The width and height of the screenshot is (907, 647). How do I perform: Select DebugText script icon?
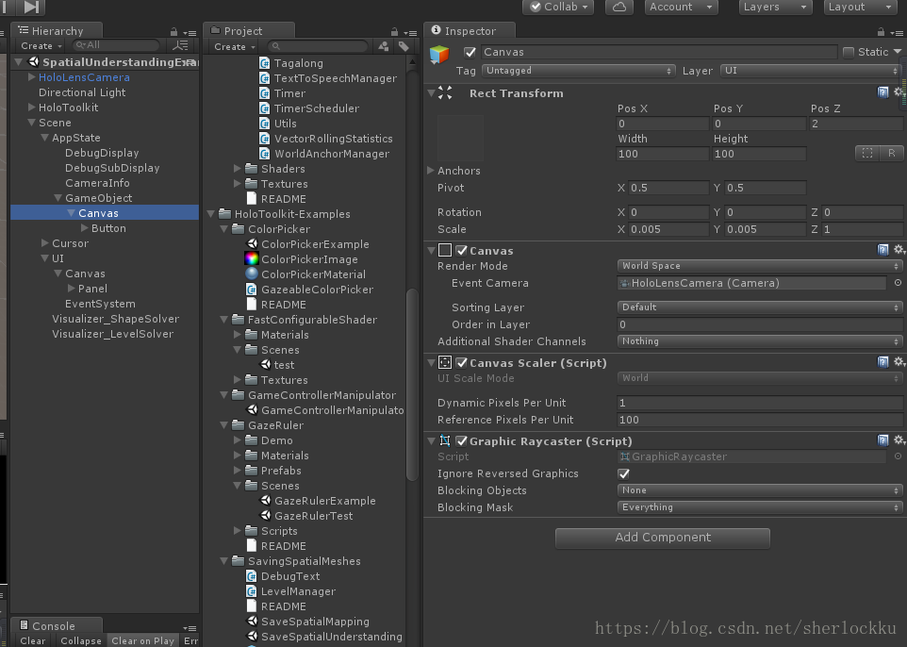[x=252, y=576]
